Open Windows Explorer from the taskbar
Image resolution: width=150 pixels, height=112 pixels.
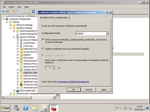pos(35,108)
